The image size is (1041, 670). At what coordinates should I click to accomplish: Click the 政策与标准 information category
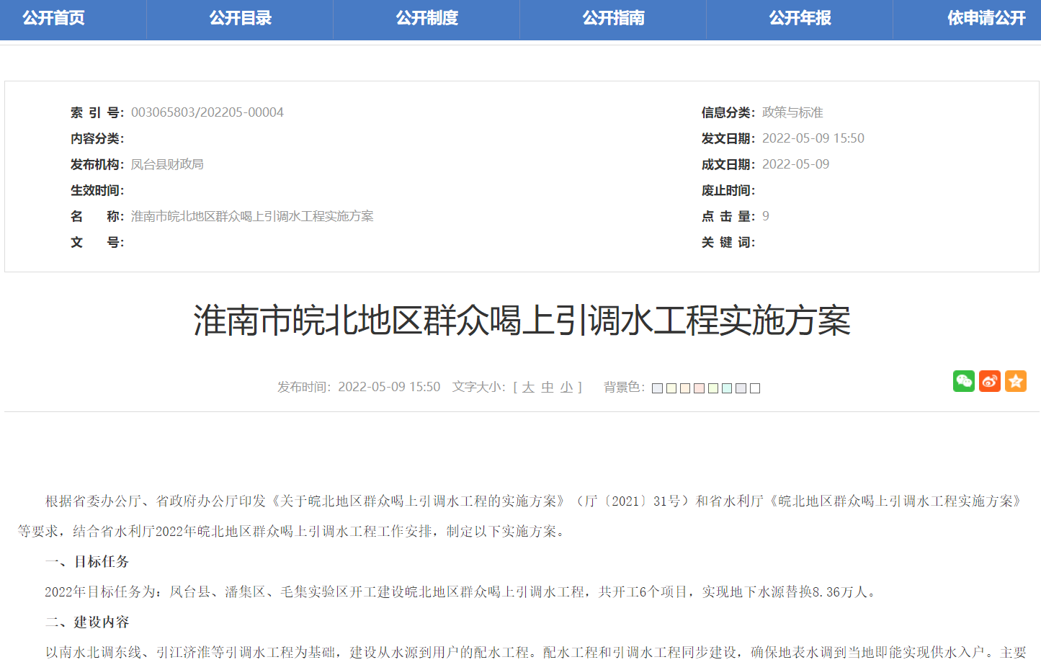[x=793, y=112]
